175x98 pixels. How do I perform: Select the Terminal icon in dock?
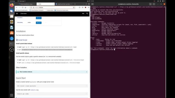[x=11, y=44]
